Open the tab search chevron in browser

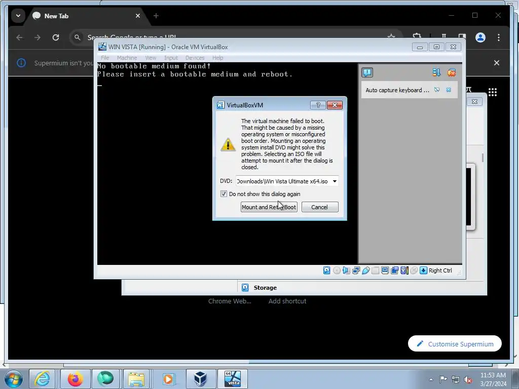tap(18, 16)
